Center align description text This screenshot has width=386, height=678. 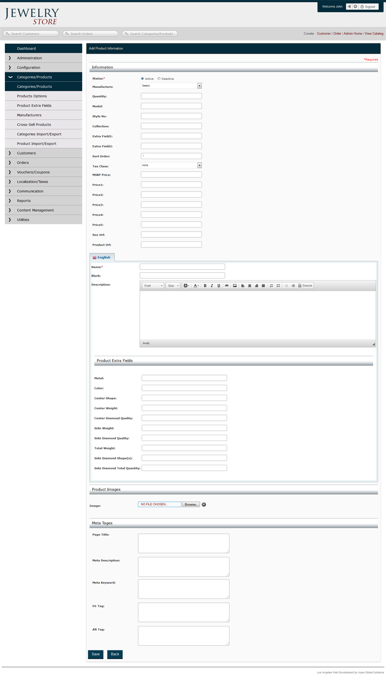tap(249, 286)
